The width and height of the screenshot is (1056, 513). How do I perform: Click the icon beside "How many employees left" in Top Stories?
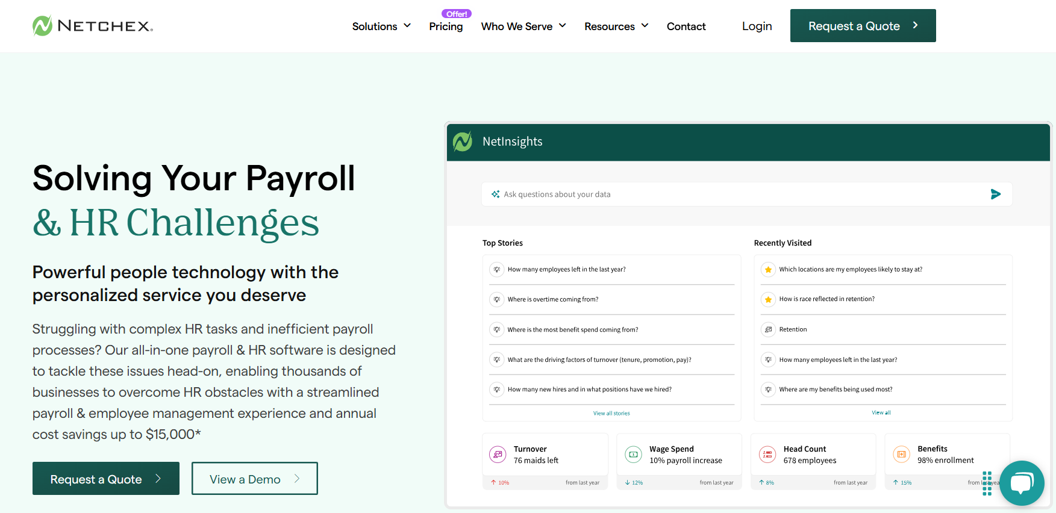[497, 269]
